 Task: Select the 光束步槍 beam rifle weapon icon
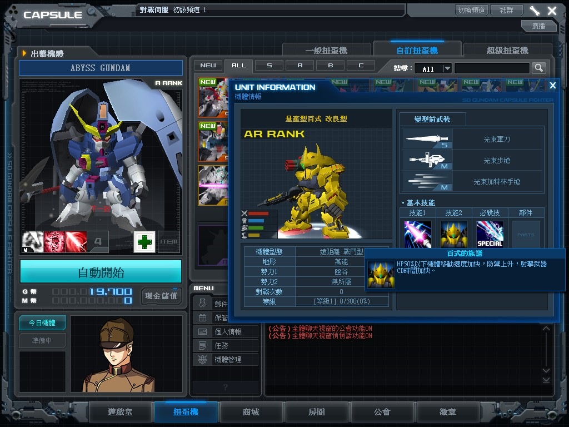click(x=427, y=160)
